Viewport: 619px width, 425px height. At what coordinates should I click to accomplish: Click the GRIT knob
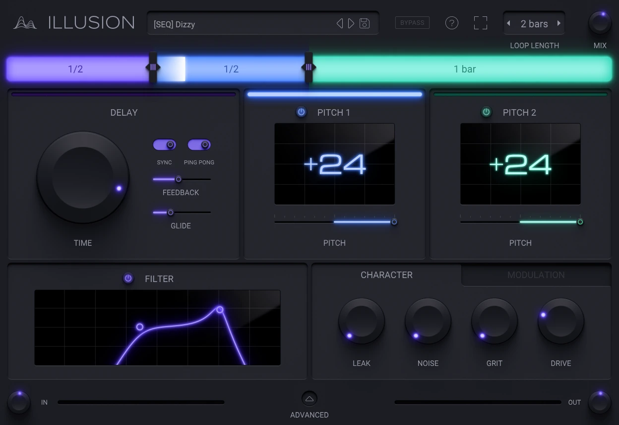pyautogui.click(x=495, y=321)
